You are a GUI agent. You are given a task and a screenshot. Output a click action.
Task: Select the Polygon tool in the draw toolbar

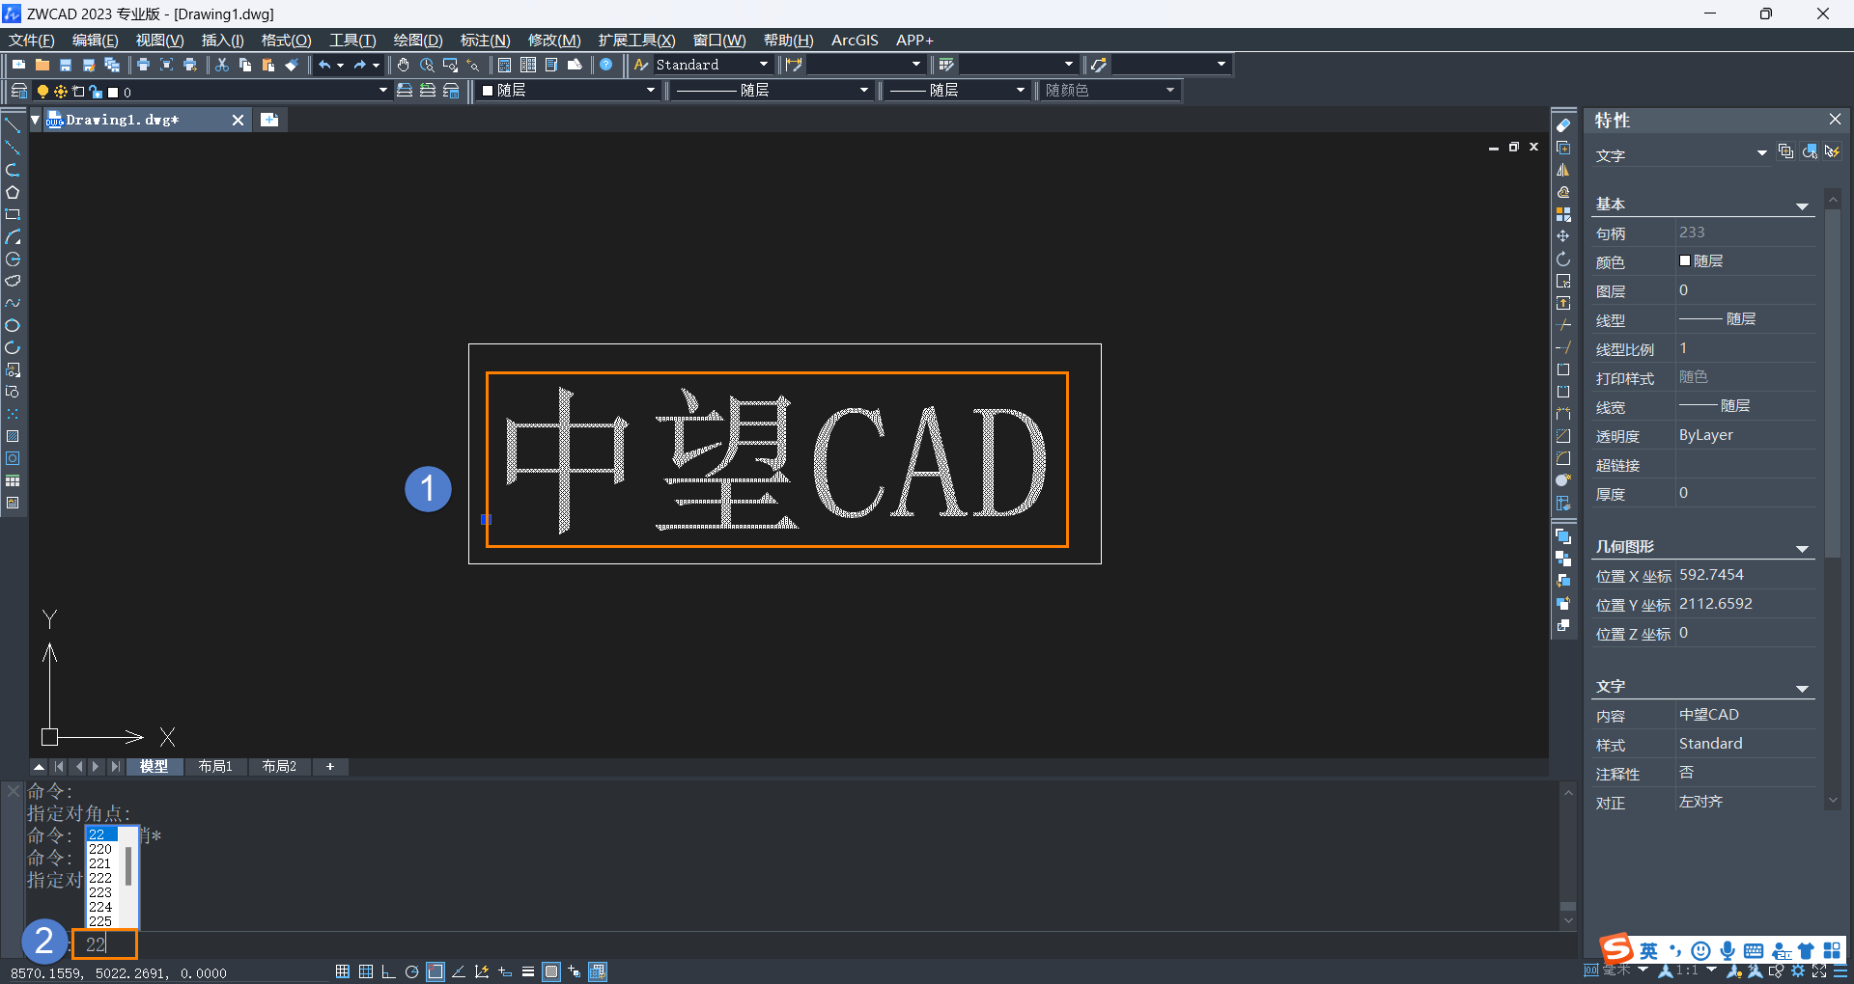coord(13,192)
